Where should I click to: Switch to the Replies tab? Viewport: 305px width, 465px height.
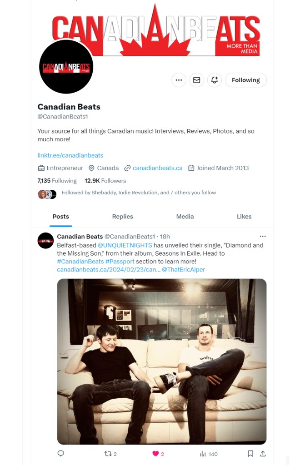(x=122, y=217)
